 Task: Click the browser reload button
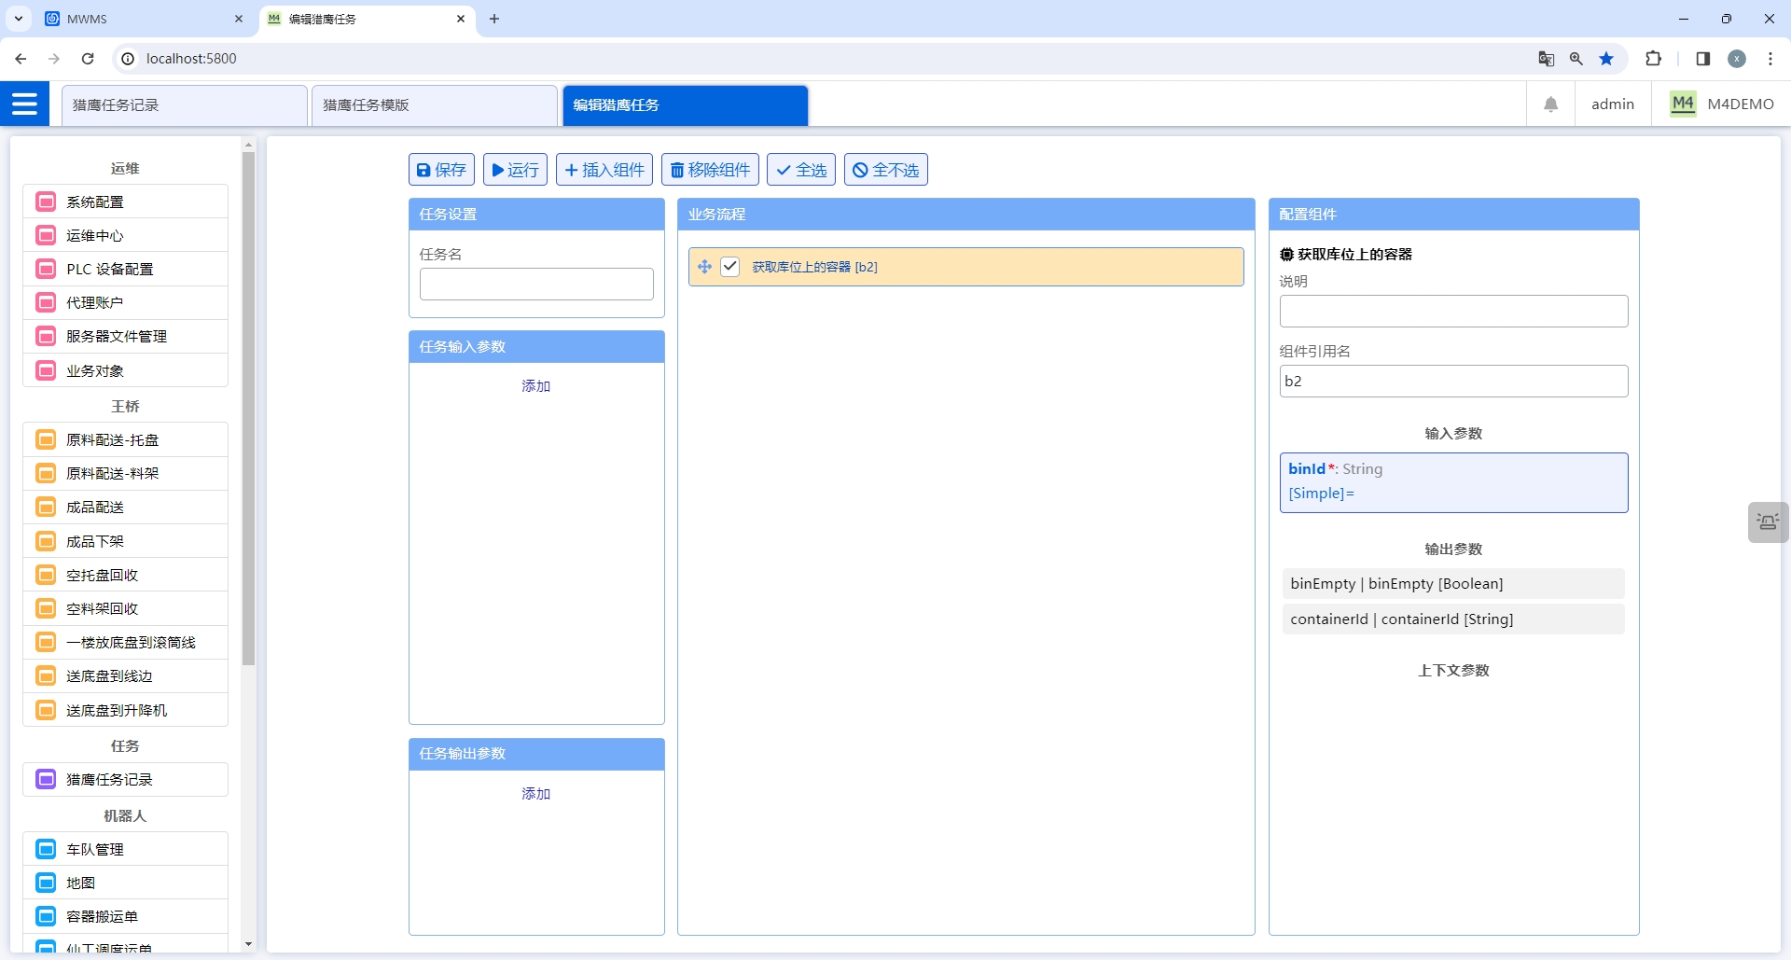[x=88, y=59]
